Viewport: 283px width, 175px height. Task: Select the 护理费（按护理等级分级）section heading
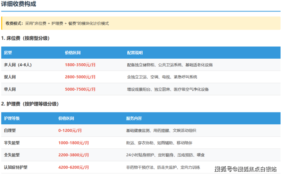[x=30, y=104]
